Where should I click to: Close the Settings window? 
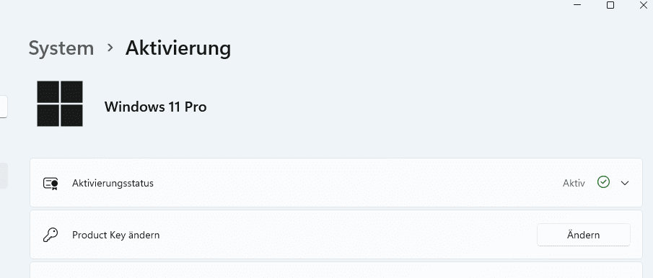pyautogui.click(x=643, y=5)
